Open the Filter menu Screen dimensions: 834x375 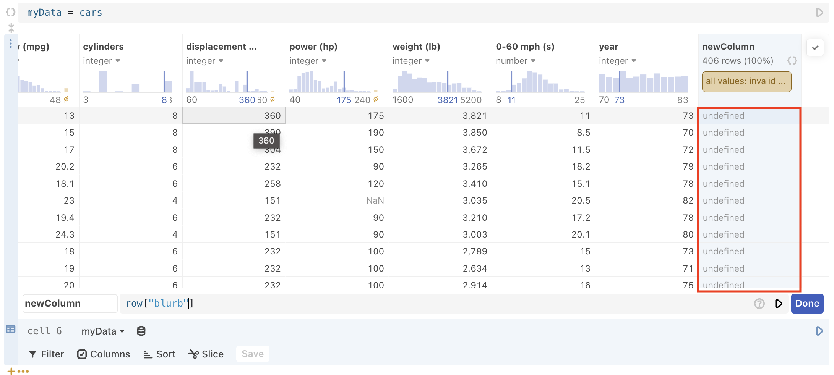tap(46, 354)
